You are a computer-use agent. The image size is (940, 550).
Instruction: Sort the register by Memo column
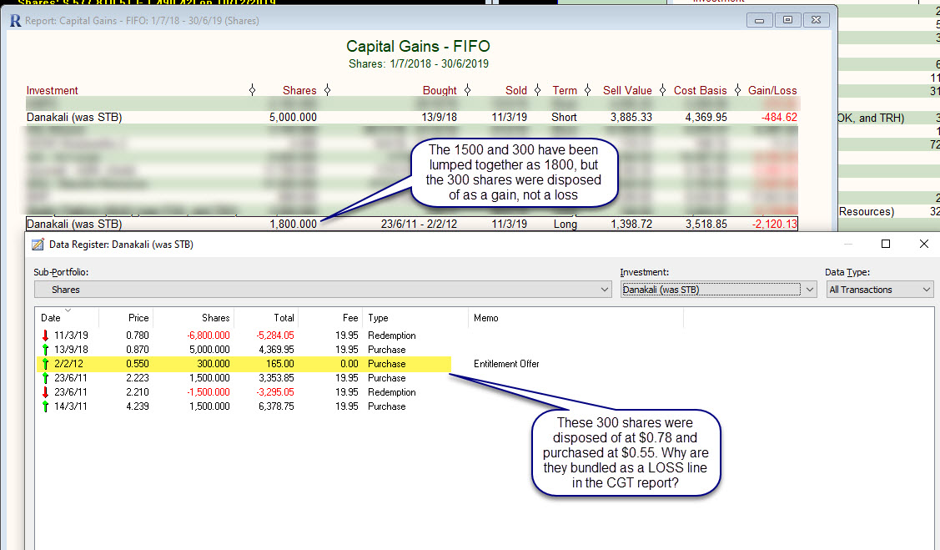(485, 318)
